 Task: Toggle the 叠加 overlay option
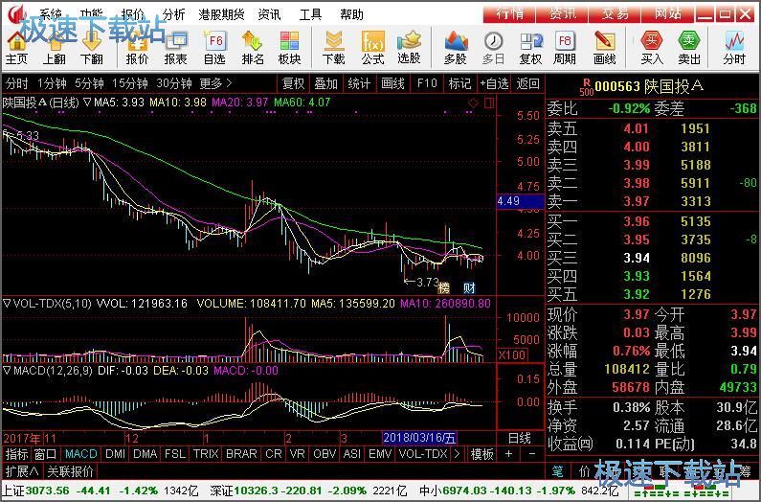coord(325,83)
